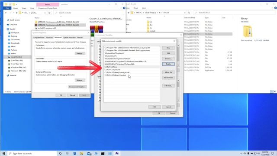The image size is (277, 156).
Task: Sort by Date modified column in R-4.0.3 window
Action: tap(190, 18)
